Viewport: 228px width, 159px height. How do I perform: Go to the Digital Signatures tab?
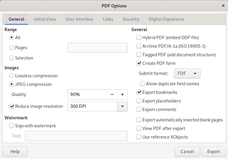pos(166,19)
